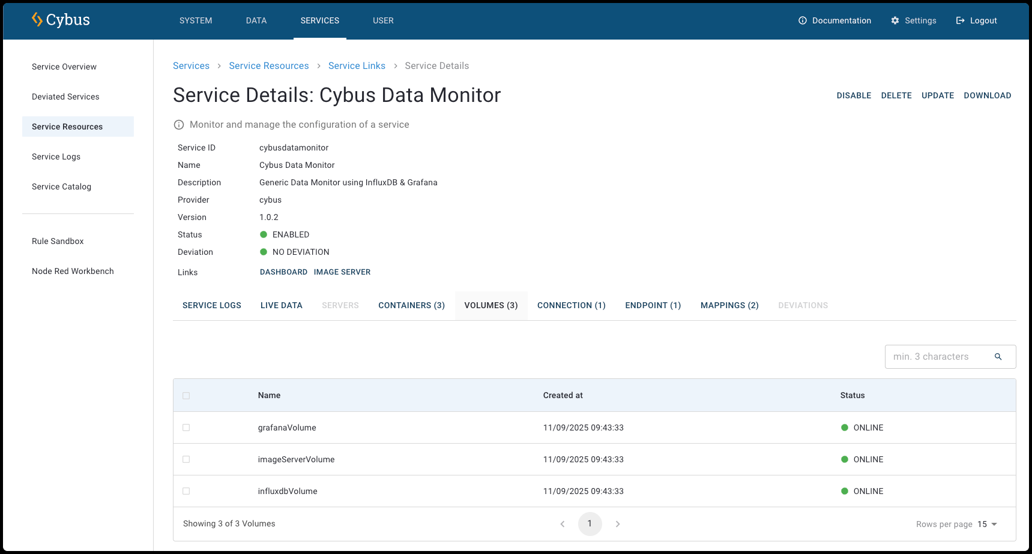
Task: Click the Cybus logo icon
Action: [x=37, y=20]
